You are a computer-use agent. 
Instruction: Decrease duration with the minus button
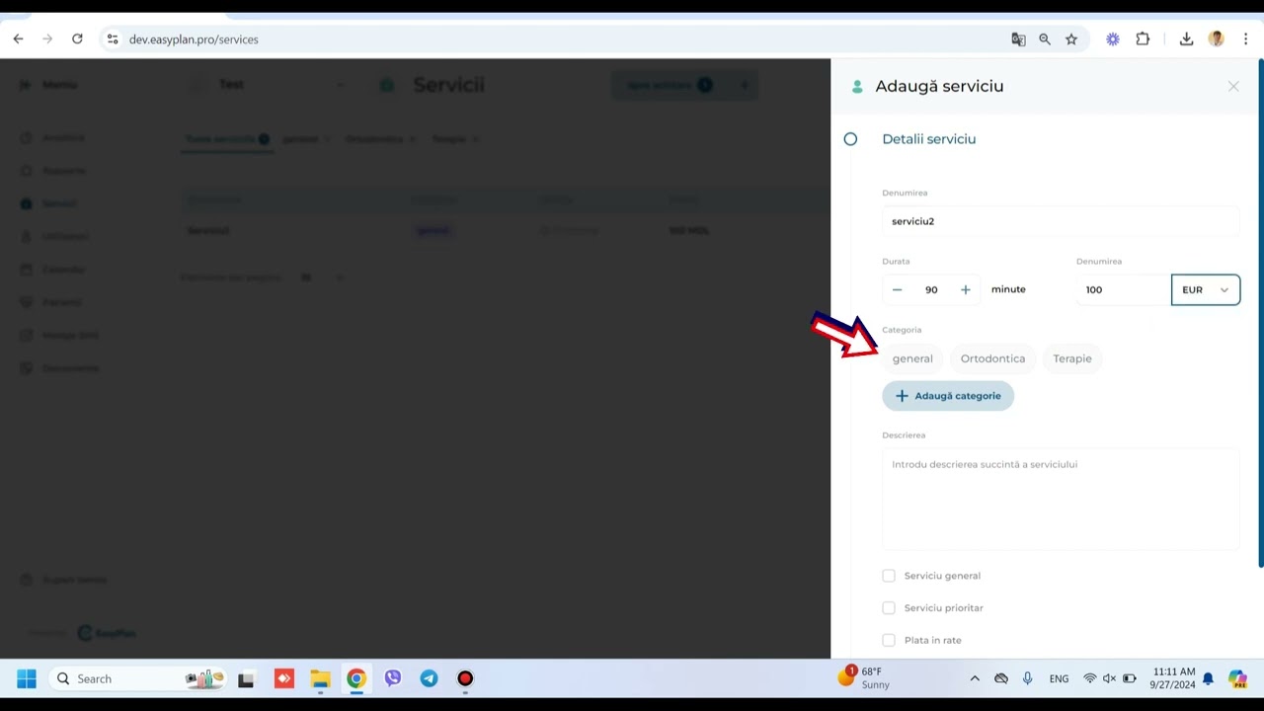pyautogui.click(x=897, y=289)
